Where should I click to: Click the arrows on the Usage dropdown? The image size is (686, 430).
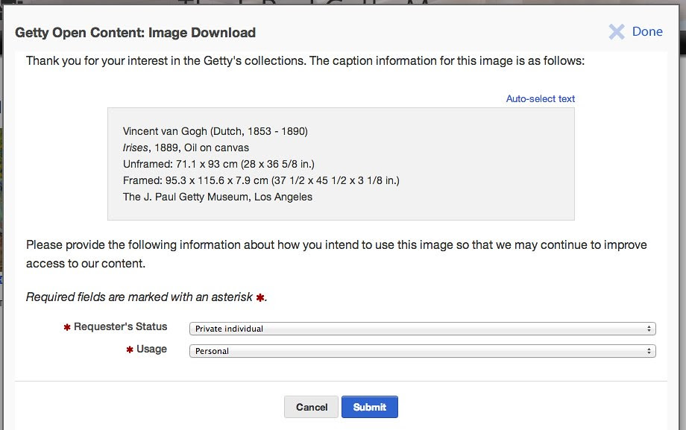click(x=650, y=351)
